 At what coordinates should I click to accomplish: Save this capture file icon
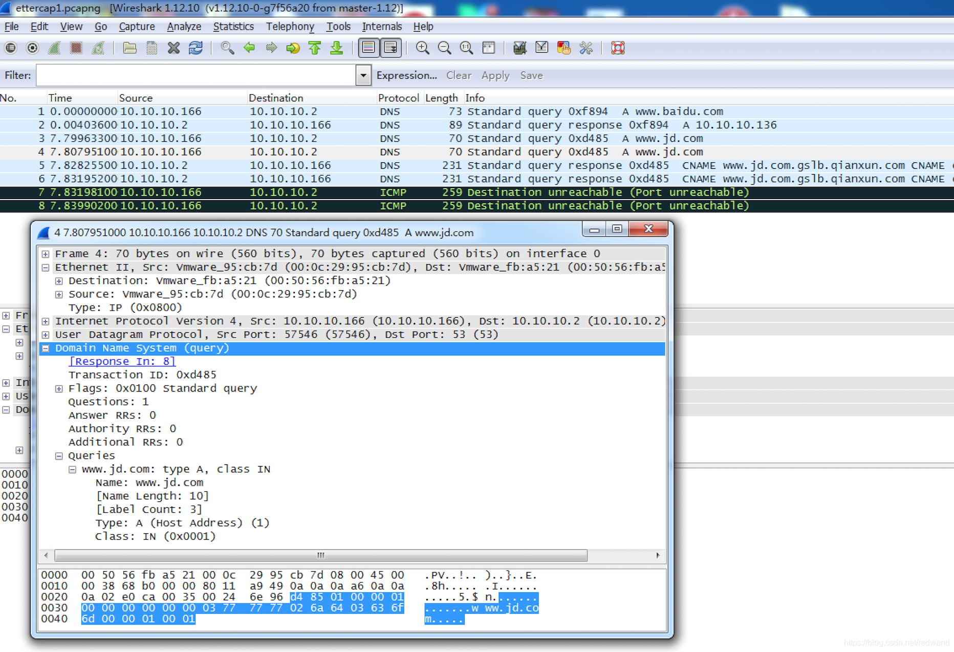[152, 48]
